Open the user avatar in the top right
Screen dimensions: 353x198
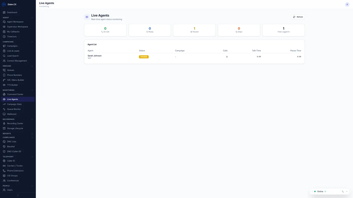pos(347,4)
